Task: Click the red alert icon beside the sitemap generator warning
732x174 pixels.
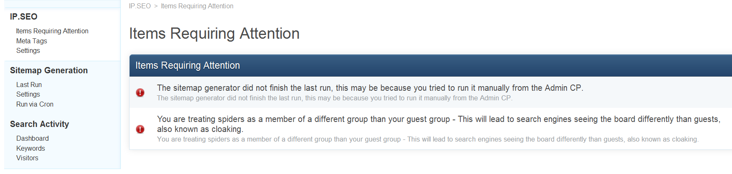Action: [140, 93]
